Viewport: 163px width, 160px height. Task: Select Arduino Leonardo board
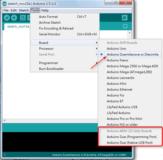point(130,78)
